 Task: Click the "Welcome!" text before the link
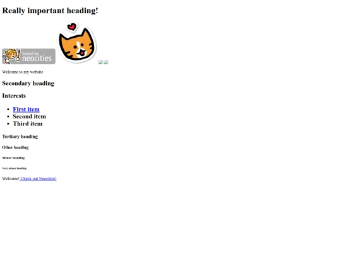[x=11, y=178]
